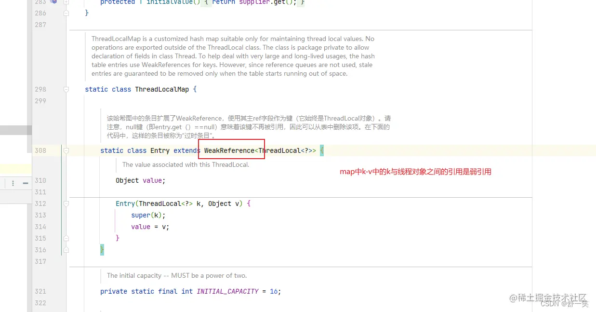Hide the left tool window with minus icon

point(26,183)
